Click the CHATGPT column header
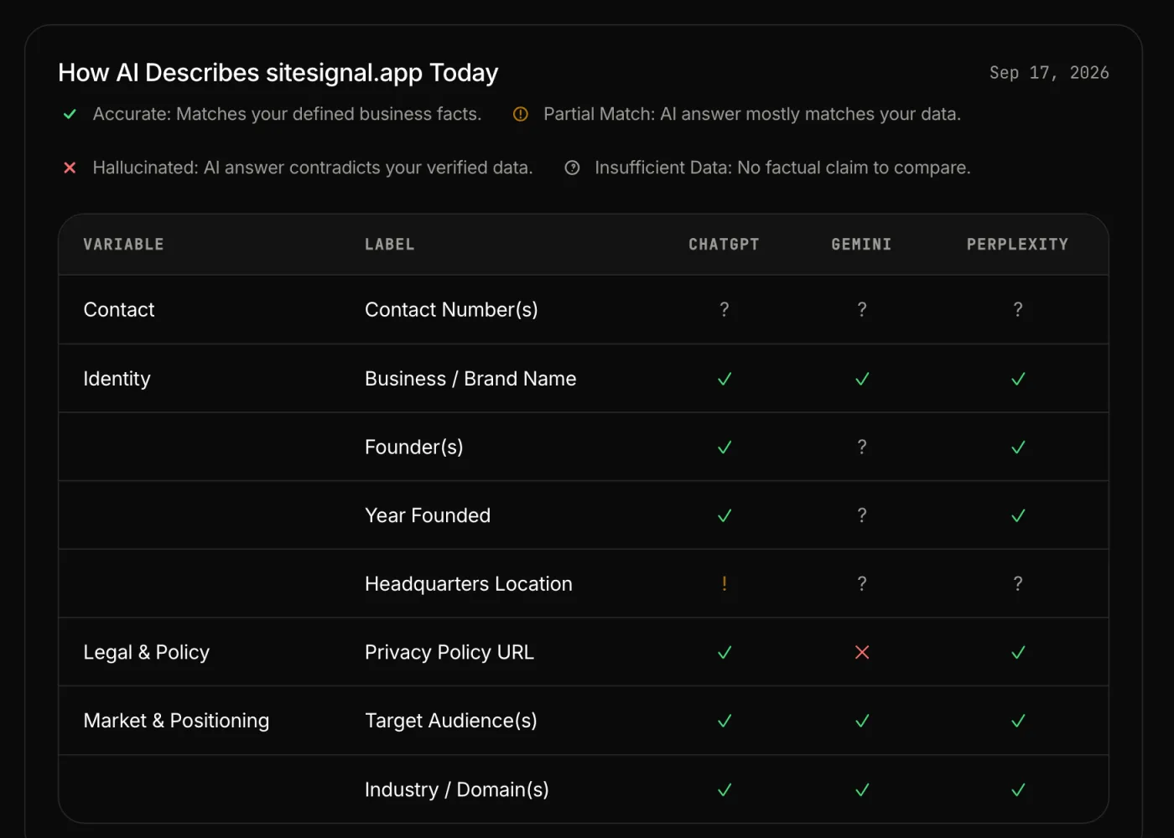Image resolution: width=1174 pixels, height=838 pixels. click(x=724, y=245)
